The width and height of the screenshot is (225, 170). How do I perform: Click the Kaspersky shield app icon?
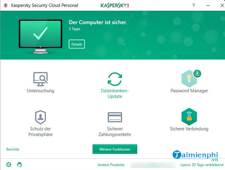6,6
